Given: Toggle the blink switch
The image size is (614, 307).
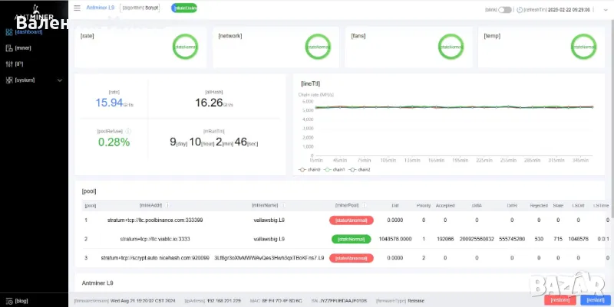Looking at the screenshot, I should tap(504, 10).
